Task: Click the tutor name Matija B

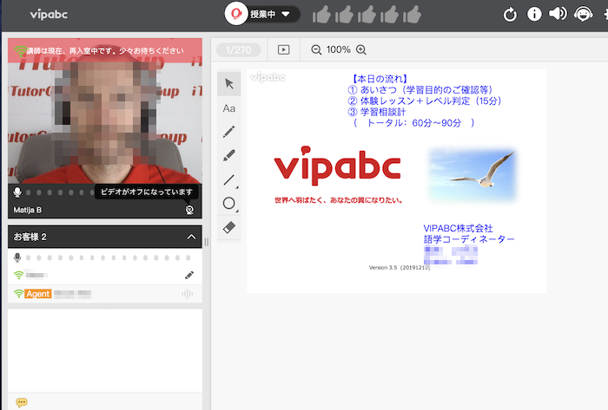Action: [28, 210]
